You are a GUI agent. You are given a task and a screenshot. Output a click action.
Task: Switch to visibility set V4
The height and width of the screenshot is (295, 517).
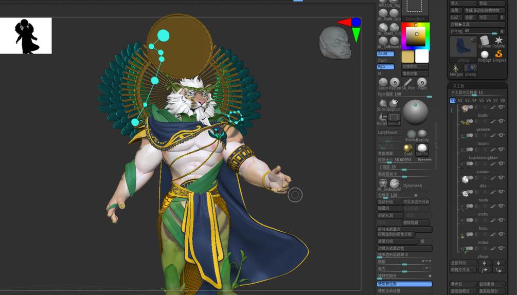click(474, 100)
